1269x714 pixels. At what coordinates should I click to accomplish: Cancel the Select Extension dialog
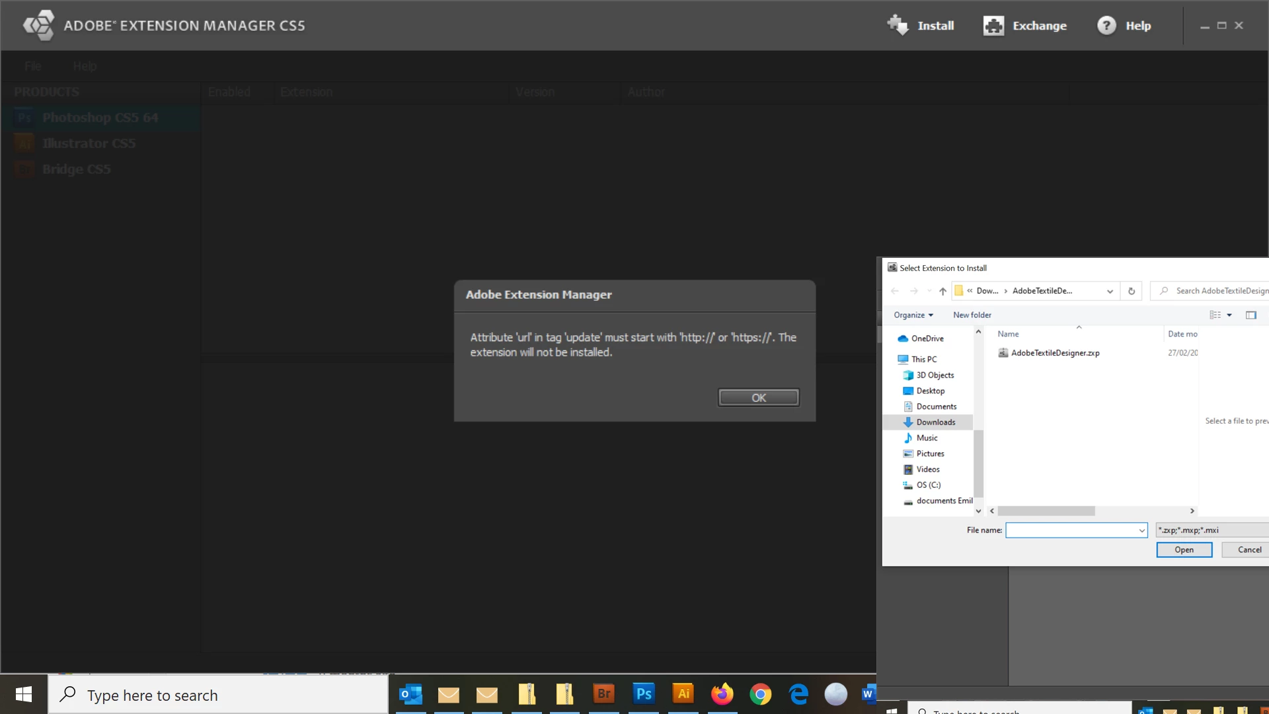1249,549
